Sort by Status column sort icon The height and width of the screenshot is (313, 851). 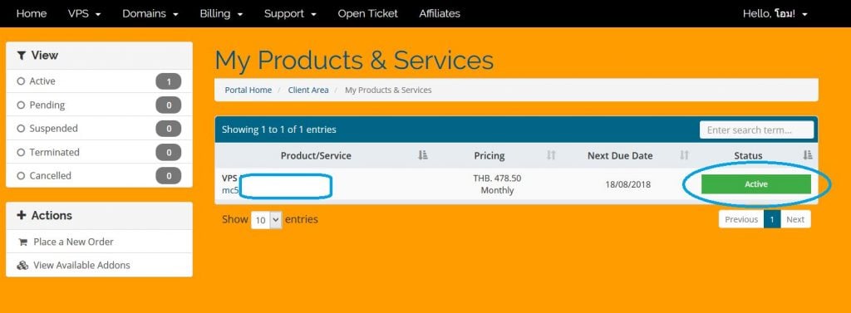point(808,156)
